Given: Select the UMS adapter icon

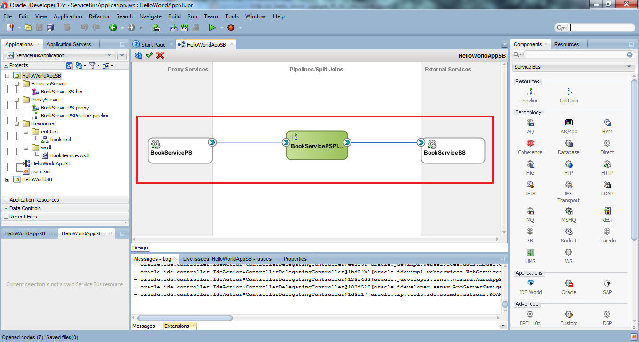Looking at the screenshot, I should 530,252.
